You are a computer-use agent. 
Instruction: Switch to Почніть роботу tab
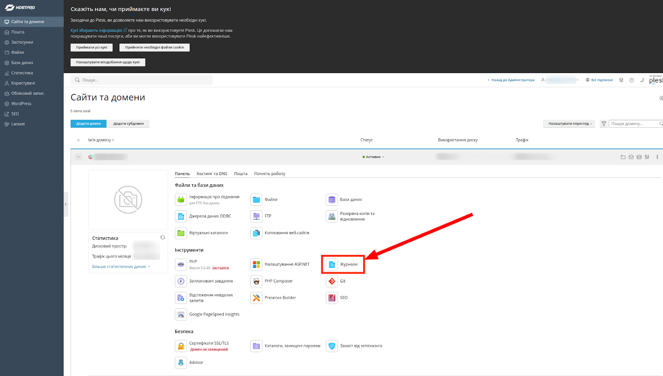pos(270,174)
